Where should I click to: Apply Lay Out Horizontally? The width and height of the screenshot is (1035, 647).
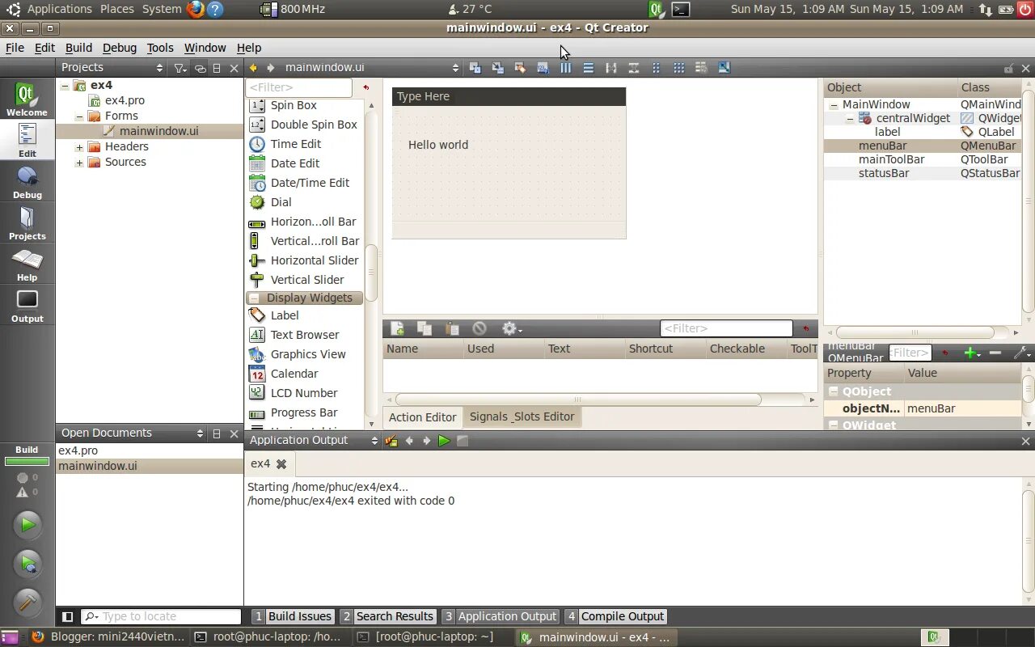tap(566, 68)
